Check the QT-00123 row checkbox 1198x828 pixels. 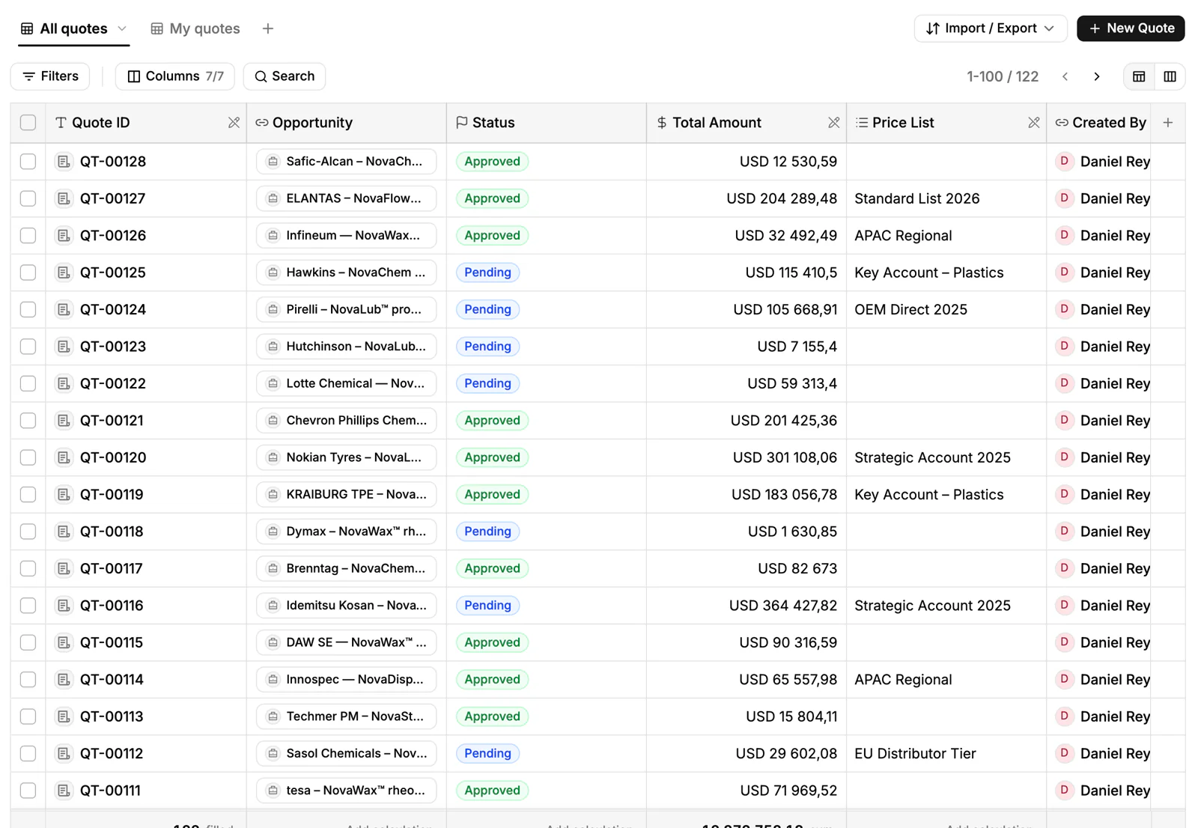click(28, 347)
